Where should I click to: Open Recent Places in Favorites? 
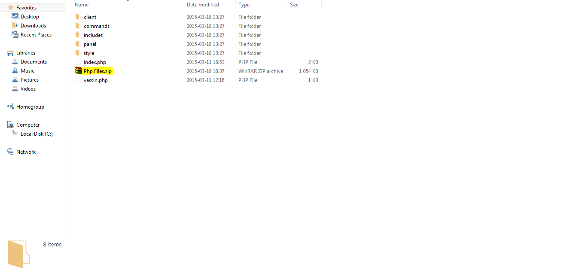36,34
